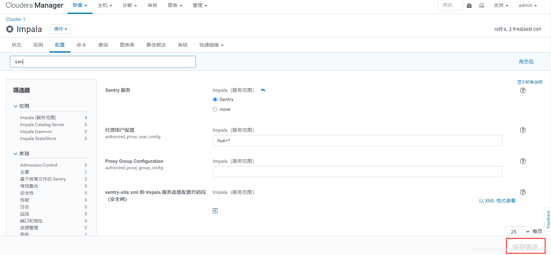Show help for Proxy Group Configuration
The height and width of the screenshot is (255, 551).
tap(523, 161)
